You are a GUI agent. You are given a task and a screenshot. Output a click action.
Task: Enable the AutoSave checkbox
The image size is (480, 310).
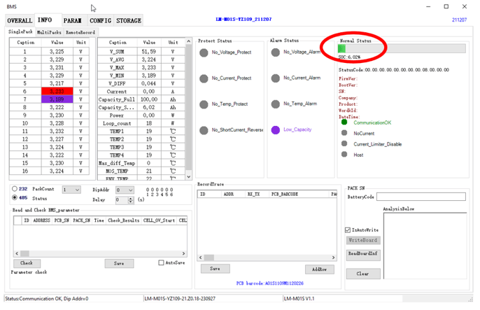[162, 263]
